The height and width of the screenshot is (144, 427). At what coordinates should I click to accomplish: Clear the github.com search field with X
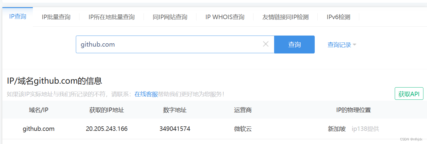click(x=266, y=44)
